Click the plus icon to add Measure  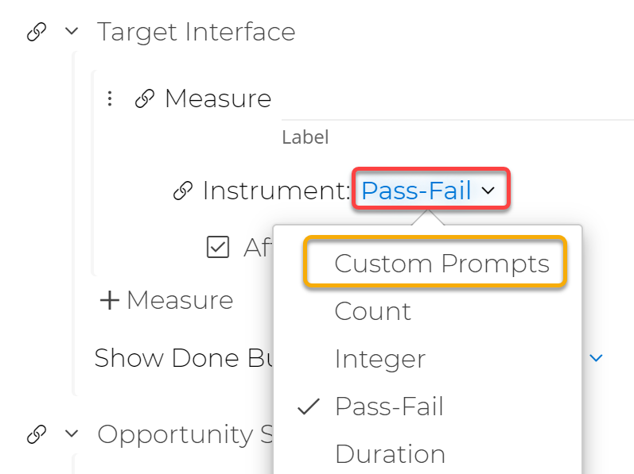coord(109,300)
